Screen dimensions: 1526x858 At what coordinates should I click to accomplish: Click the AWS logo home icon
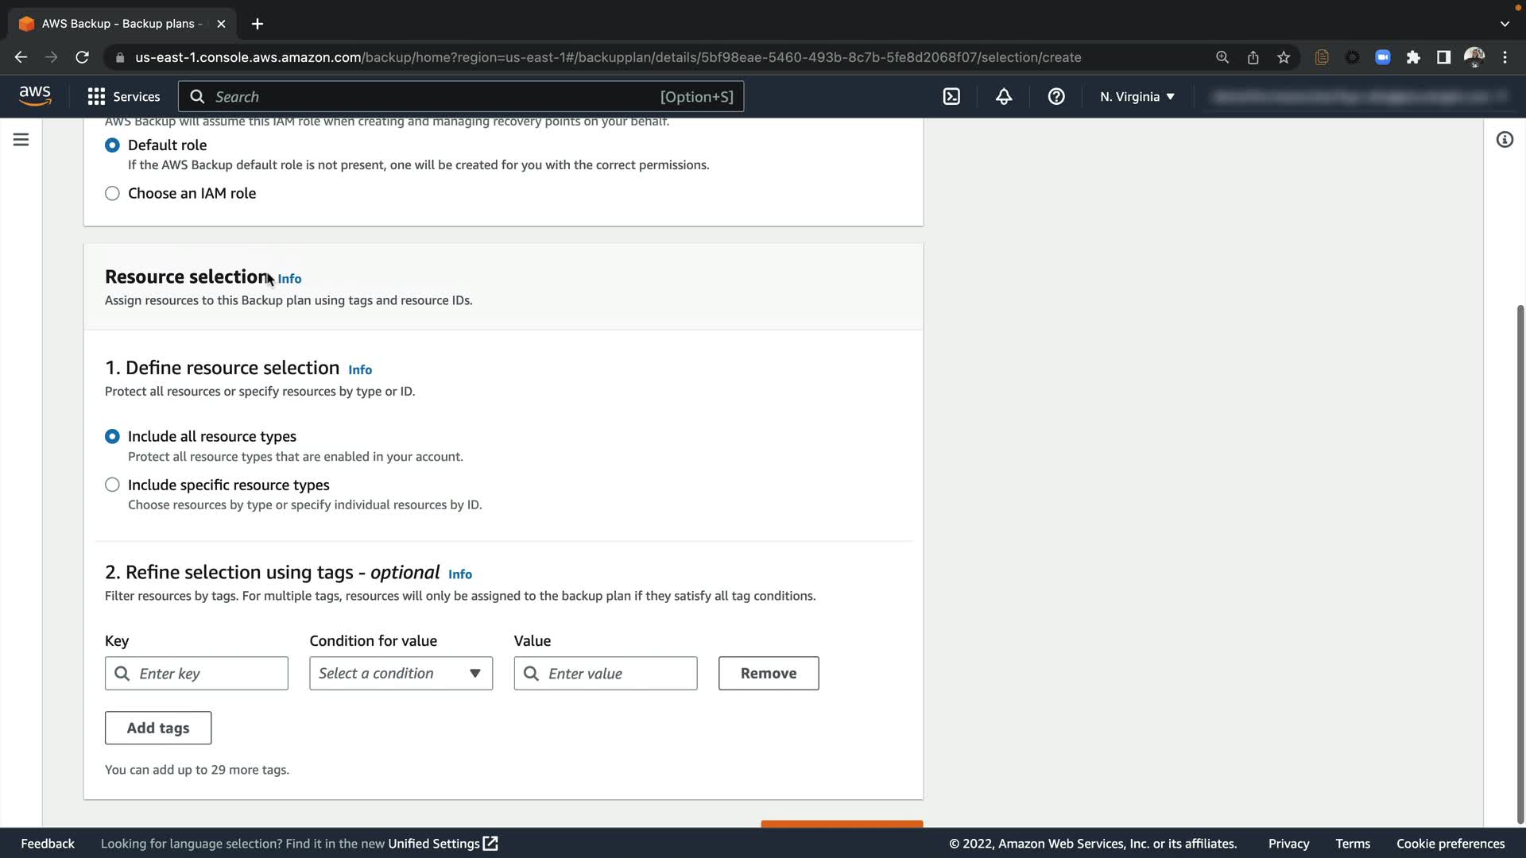(35, 96)
